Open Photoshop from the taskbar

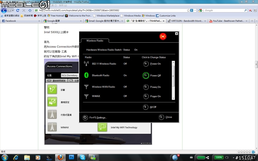click(x=71, y=157)
